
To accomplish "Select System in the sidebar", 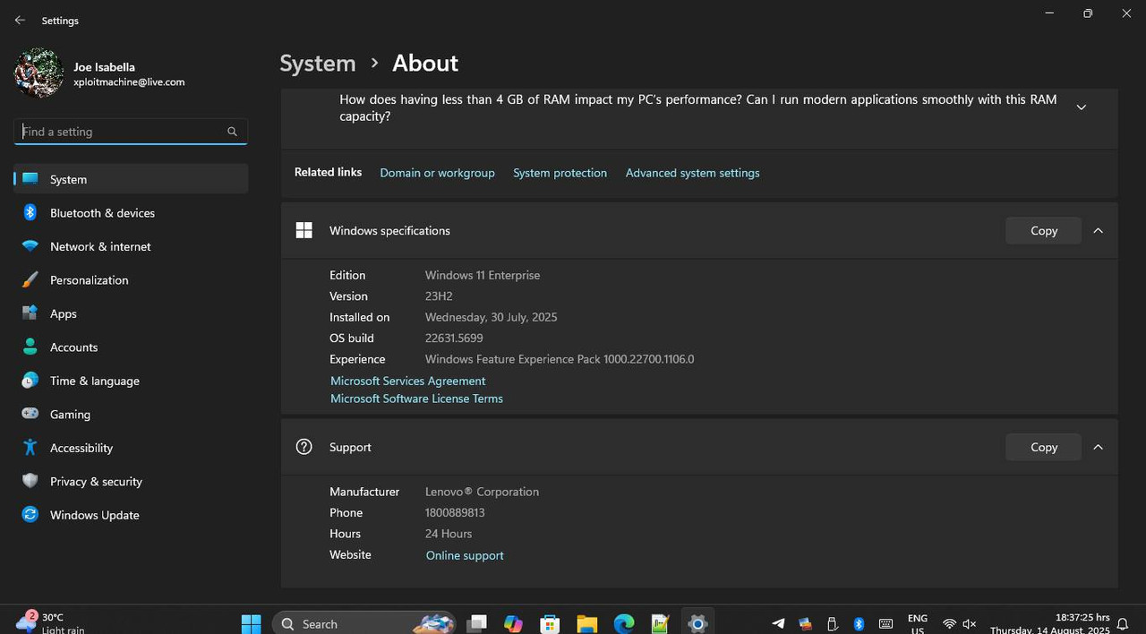I will pyautogui.click(x=131, y=179).
